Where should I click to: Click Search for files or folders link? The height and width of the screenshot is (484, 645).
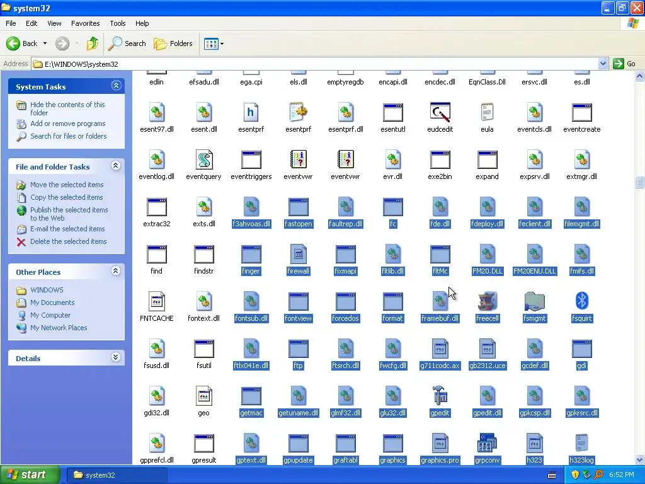coord(68,136)
